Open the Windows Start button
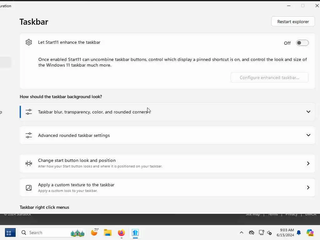This screenshot has width=320, height=240. 10,232
